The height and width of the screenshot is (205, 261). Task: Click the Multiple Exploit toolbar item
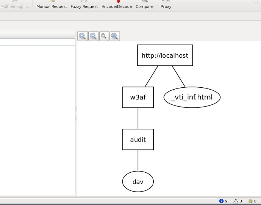coord(15,5)
